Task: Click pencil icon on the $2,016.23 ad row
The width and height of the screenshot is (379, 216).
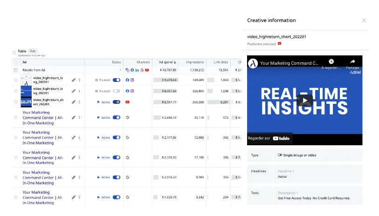Action: pos(74,177)
